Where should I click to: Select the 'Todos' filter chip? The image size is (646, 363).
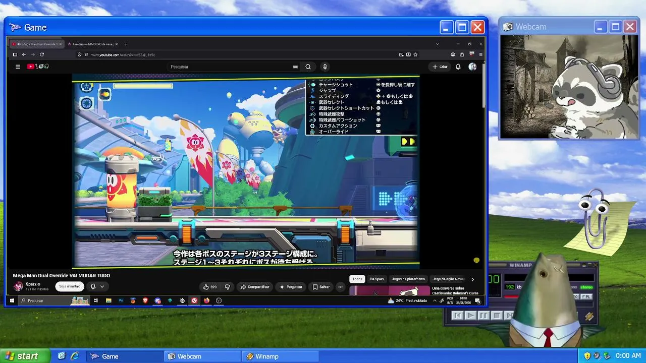(357, 279)
